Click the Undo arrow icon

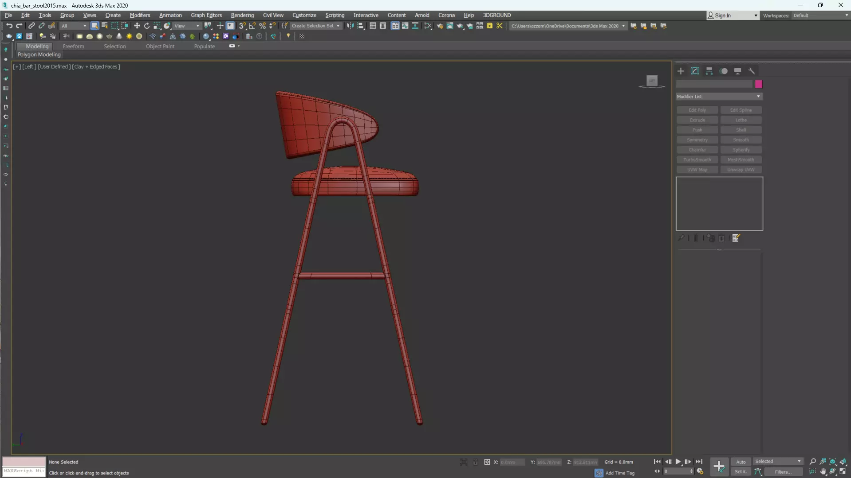click(x=9, y=26)
